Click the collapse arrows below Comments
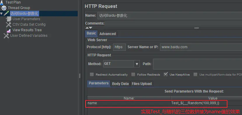 89,28
